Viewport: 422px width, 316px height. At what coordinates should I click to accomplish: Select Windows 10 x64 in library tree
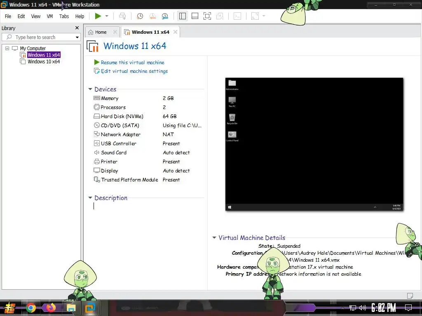44,62
